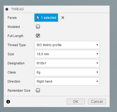Collapse the THREAD dialog with minus icon

(x=7, y=9)
